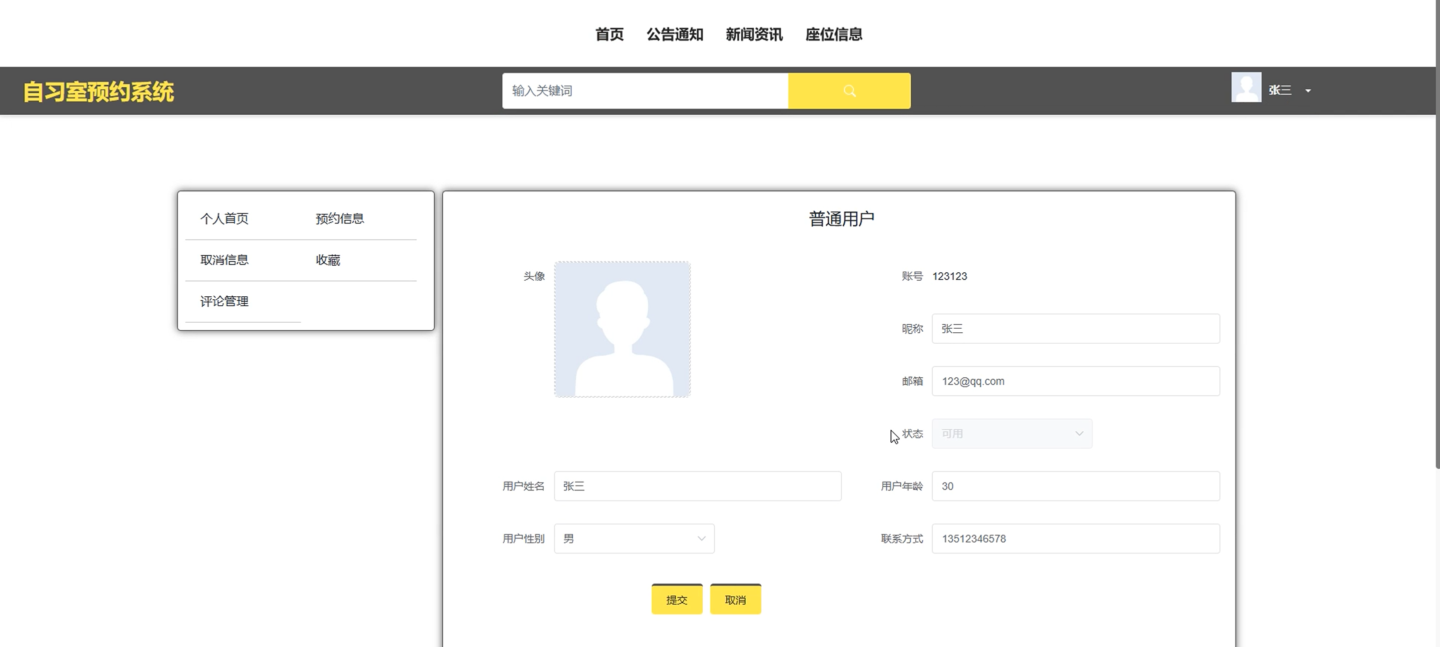The height and width of the screenshot is (647, 1440).
Task: Expand the 张三 account dropdown arrow
Action: pyautogui.click(x=1307, y=91)
